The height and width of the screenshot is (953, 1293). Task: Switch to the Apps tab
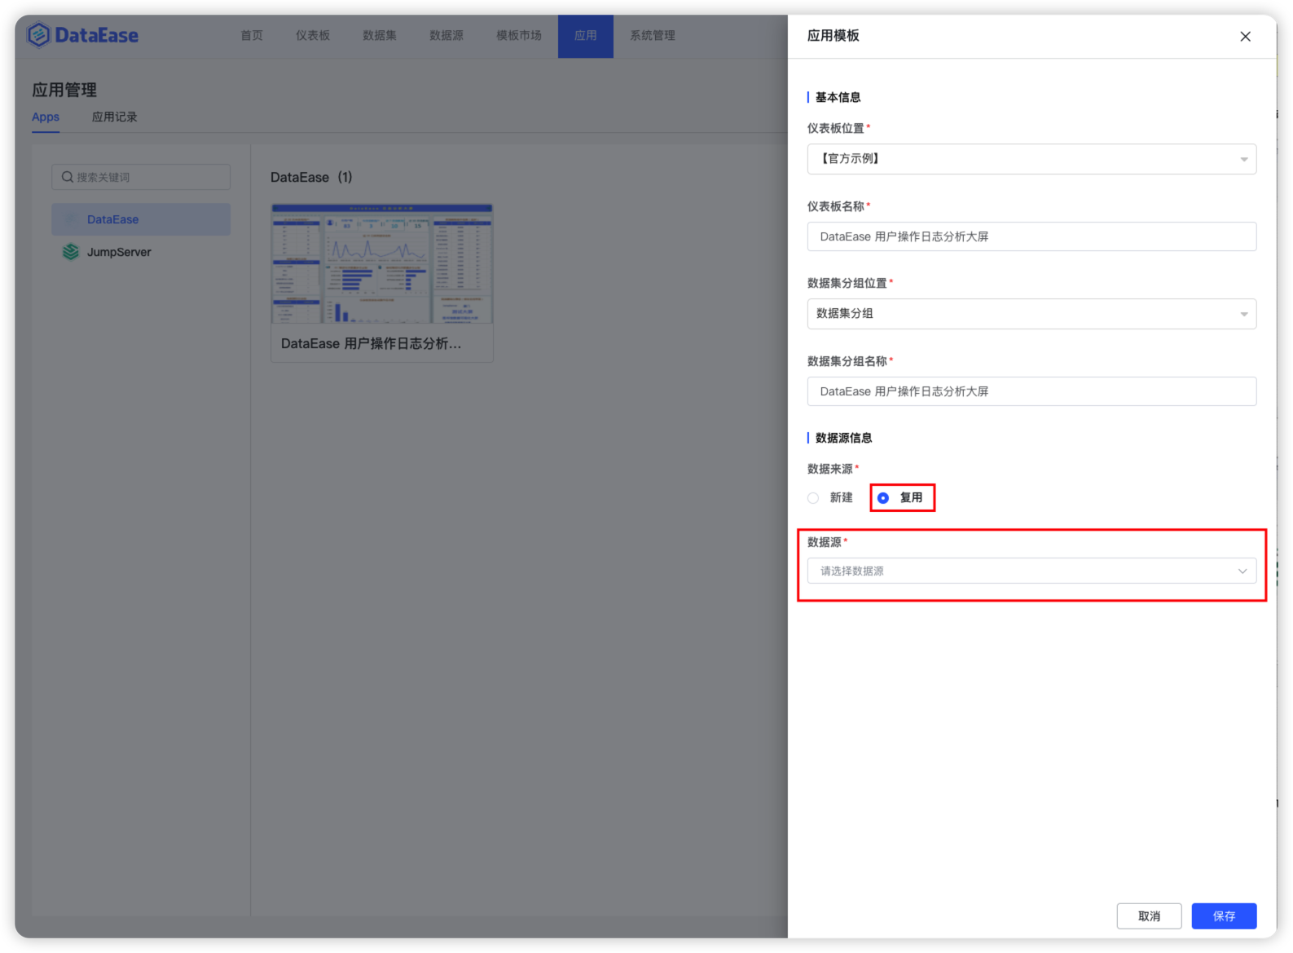(x=46, y=117)
